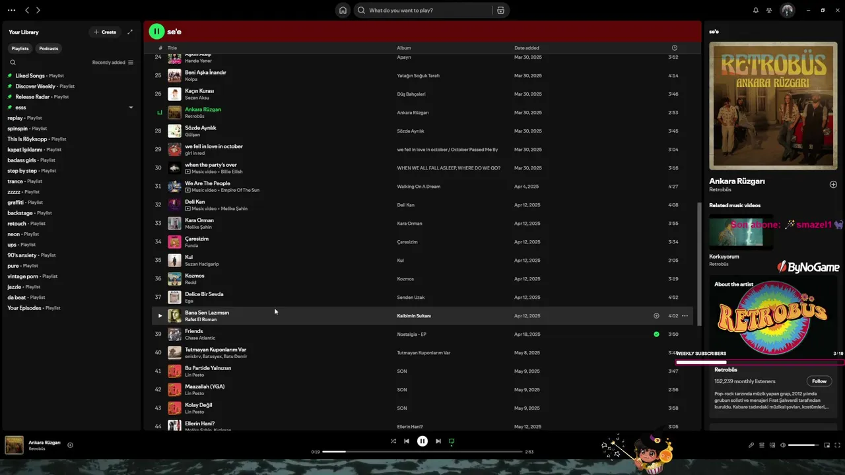Open artist Retrobüs link under Ankara Rüzgarı title
The height and width of the screenshot is (475, 845).
tap(720, 190)
